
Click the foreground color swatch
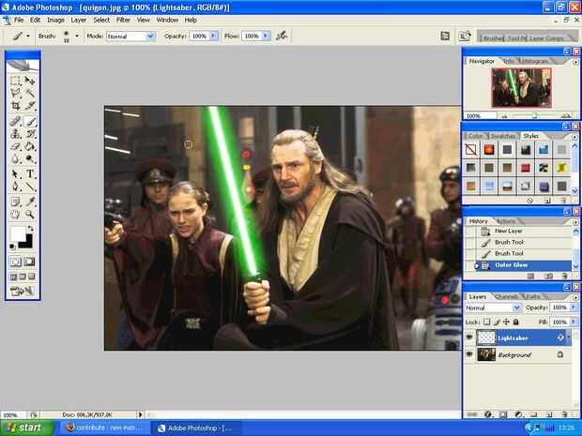(x=18, y=234)
